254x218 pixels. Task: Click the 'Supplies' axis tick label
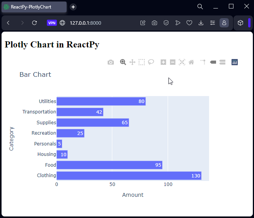click(46, 123)
